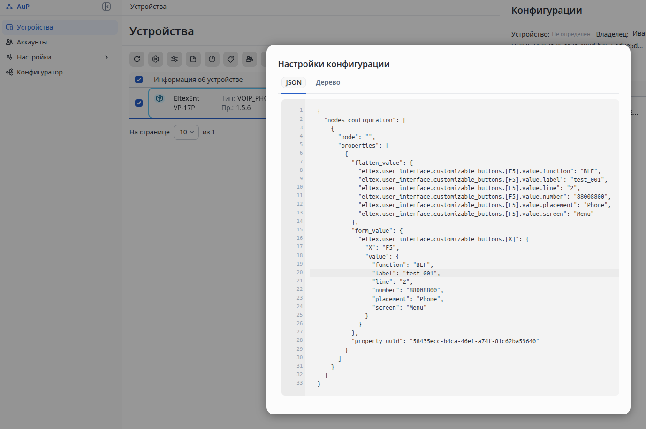Click the EltexEnt device cube icon

coord(160,98)
